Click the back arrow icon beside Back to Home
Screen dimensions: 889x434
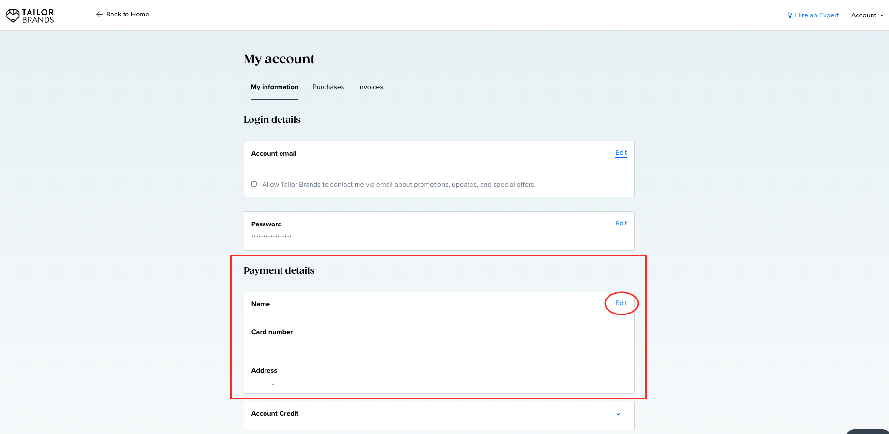[x=99, y=15]
